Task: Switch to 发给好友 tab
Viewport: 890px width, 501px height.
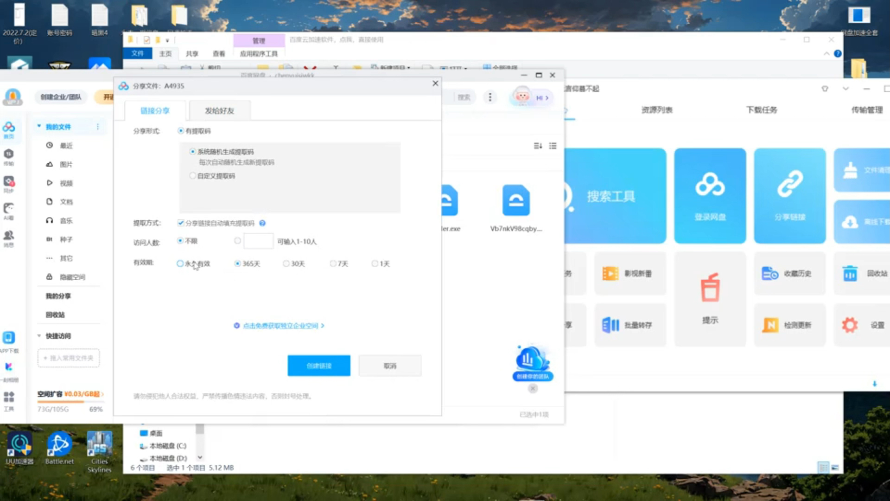Action: coord(218,110)
